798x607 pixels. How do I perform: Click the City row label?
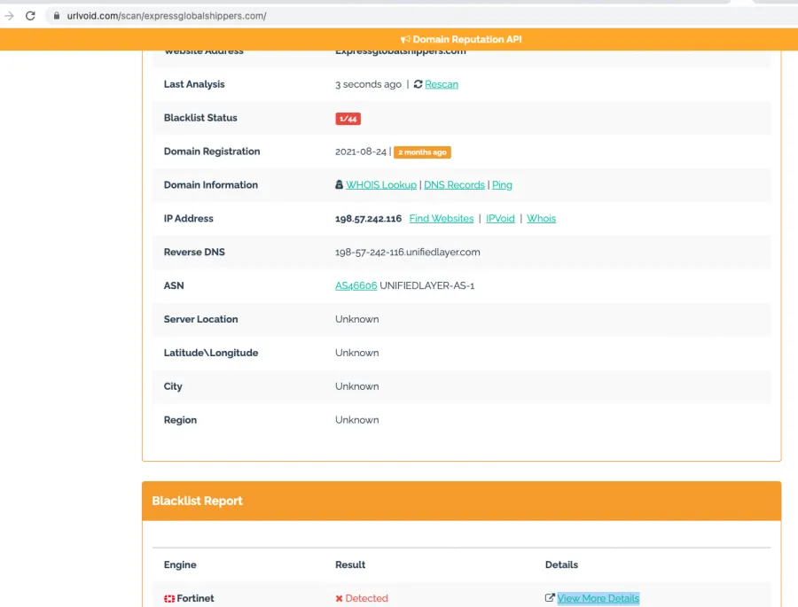click(x=173, y=386)
